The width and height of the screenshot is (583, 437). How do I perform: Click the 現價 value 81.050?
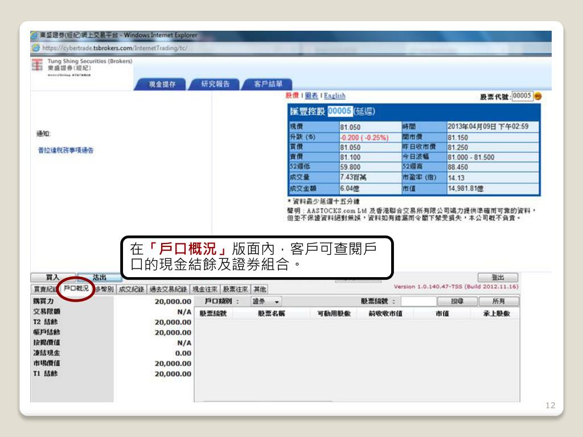pos(350,127)
